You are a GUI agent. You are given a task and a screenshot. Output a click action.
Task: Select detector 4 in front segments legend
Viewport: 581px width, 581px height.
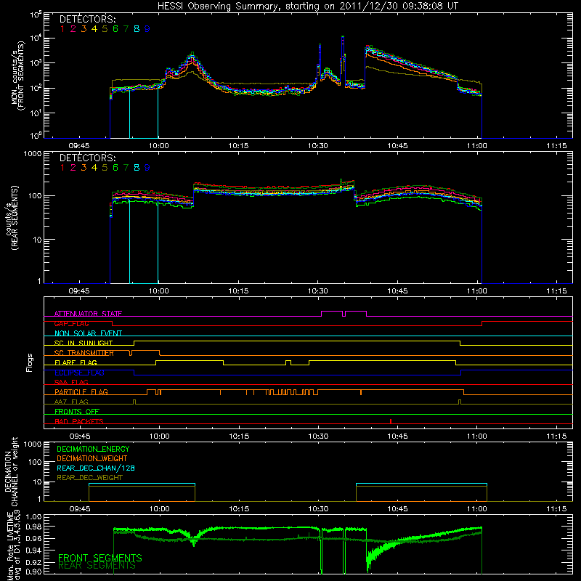94,29
